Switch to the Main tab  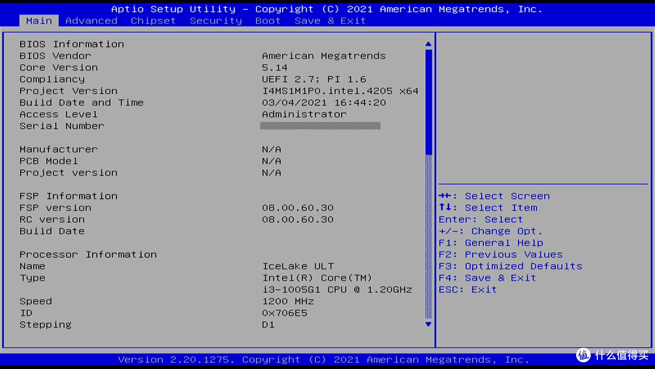[39, 21]
